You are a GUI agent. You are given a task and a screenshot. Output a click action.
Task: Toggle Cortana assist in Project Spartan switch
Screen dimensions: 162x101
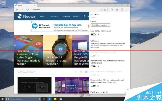click(x=93, y=75)
